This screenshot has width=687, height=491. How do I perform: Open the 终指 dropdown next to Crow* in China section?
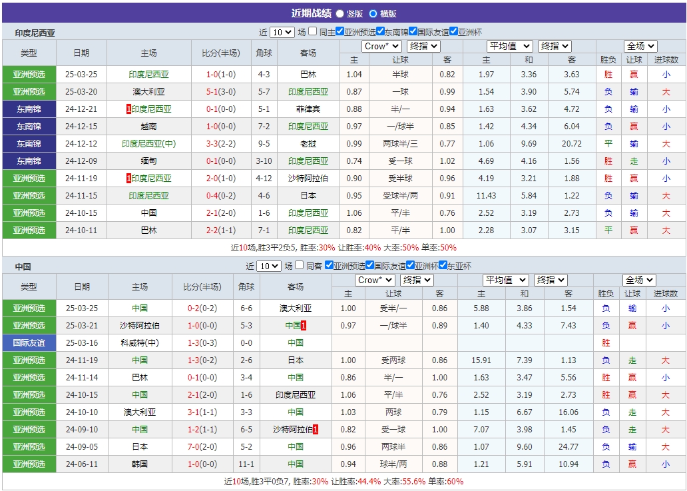pyautogui.click(x=417, y=280)
